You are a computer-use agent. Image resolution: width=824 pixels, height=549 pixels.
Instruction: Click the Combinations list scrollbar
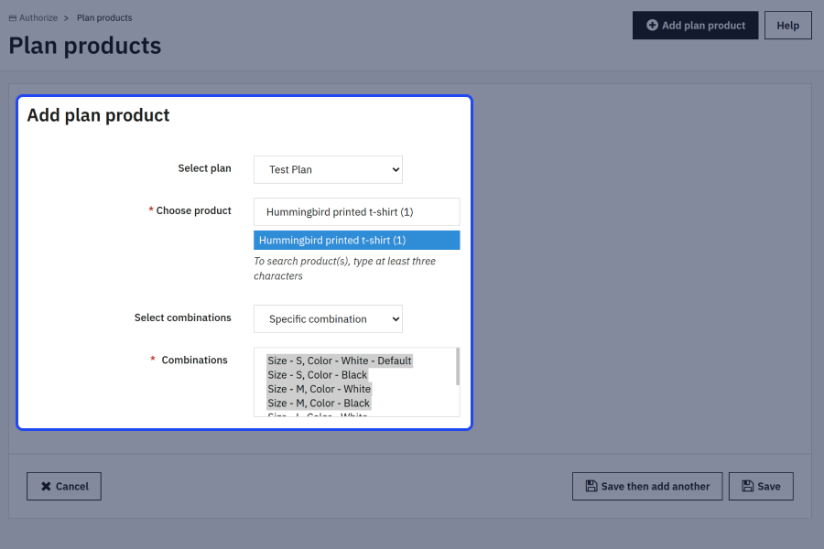pyautogui.click(x=457, y=367)
